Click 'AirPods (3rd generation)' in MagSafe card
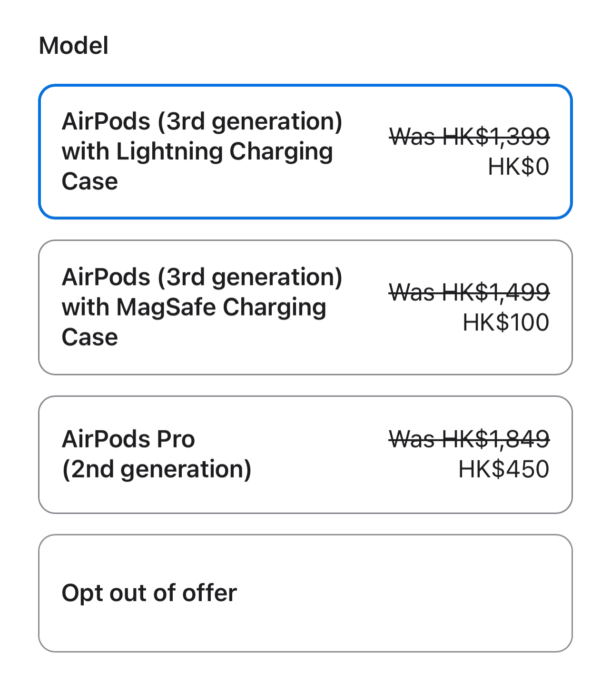The width and height of the screenshot is (611, 683). pos(202,277)
